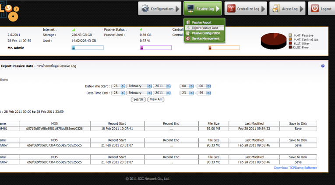
Task: Click passive used value 0.84 GB
Action: pyautogui.click(x=145, y=35)
